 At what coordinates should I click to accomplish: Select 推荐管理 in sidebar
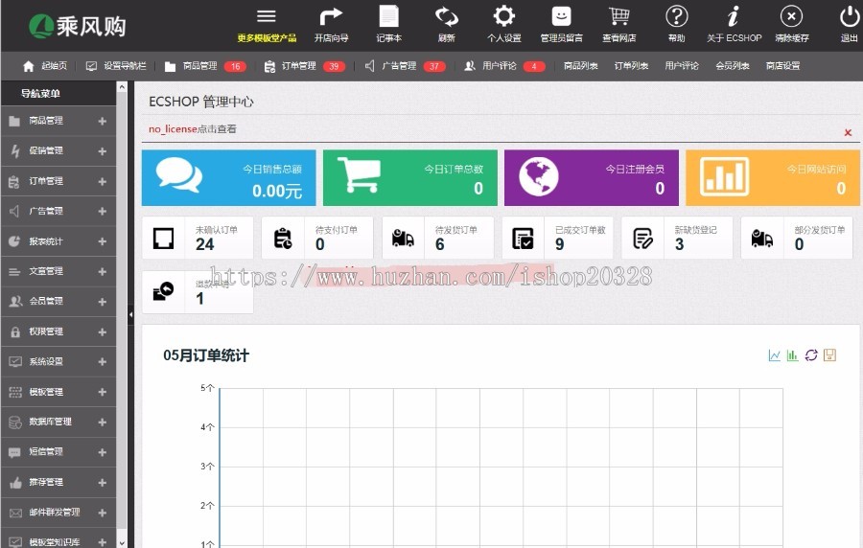tap(58, 483)
